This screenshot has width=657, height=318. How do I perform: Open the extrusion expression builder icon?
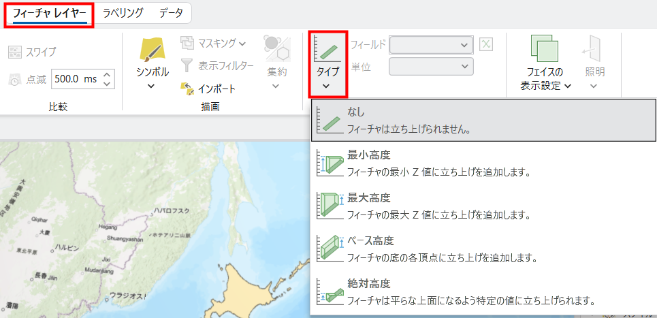pos(485,44)
